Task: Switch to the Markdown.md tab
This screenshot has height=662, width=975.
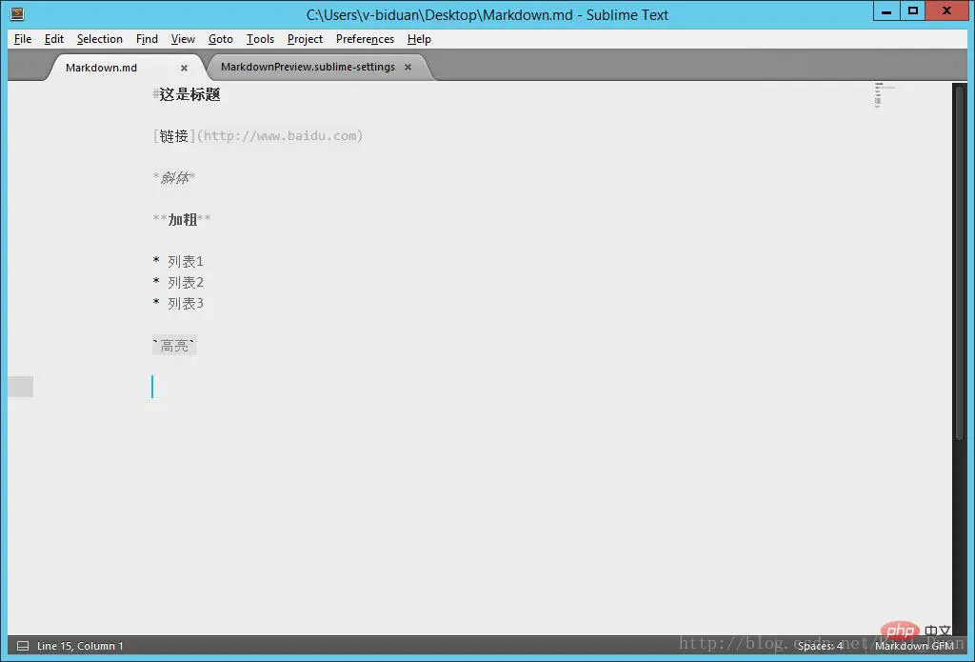Action: click(101, 68)
